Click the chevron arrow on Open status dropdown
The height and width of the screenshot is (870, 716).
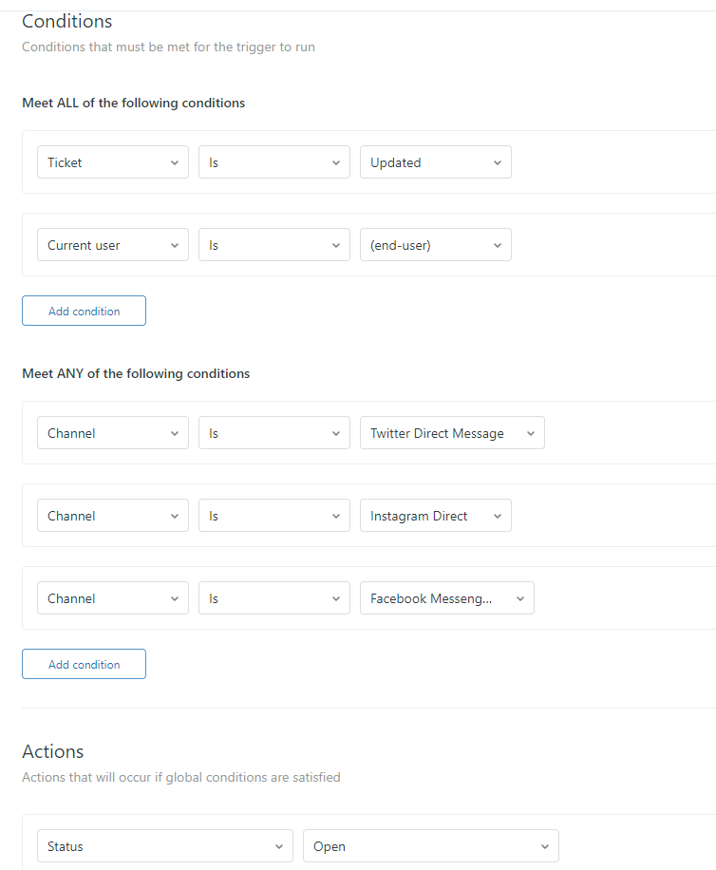pos(545,846)
